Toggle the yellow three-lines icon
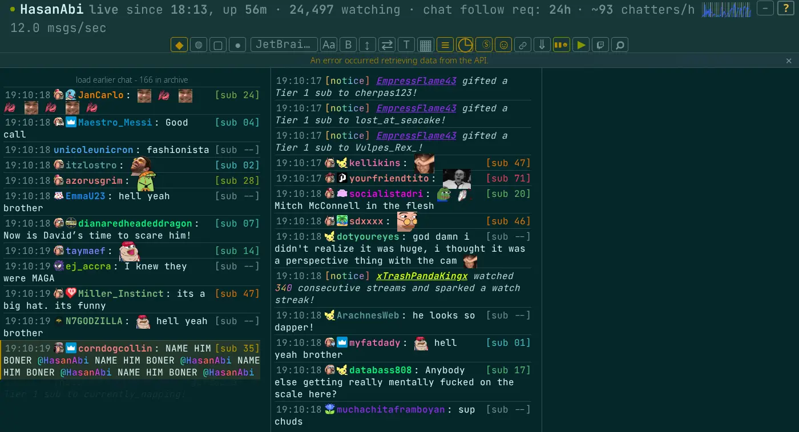This screenshot has width=799, height=432. pos(445,45)
